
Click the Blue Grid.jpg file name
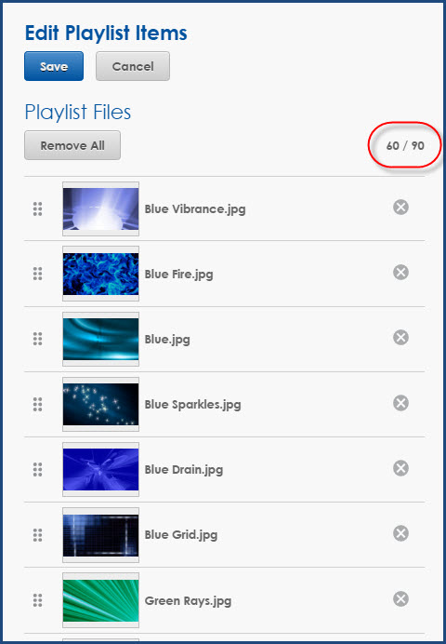[x=181, y=535]
